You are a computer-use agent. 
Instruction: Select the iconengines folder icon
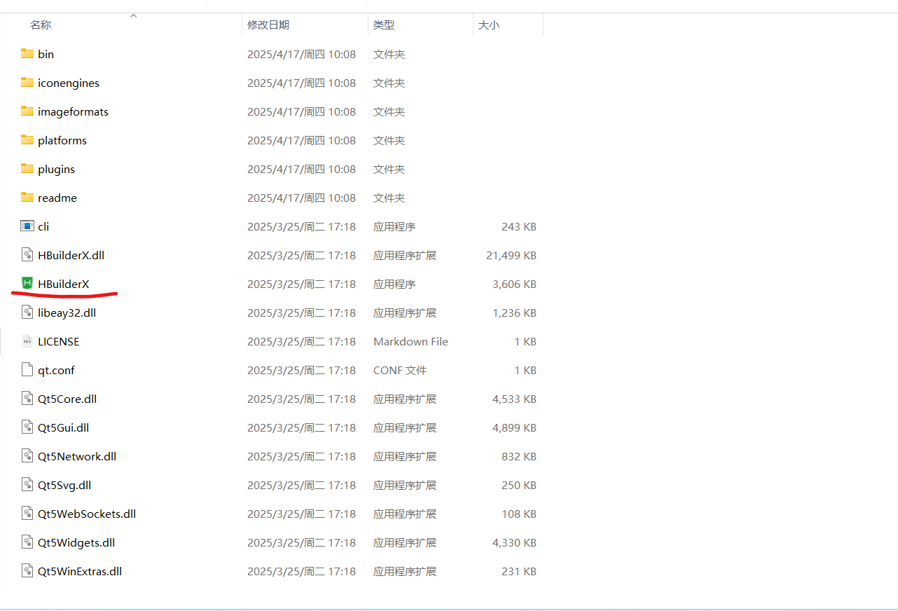(x=27, y=83)
